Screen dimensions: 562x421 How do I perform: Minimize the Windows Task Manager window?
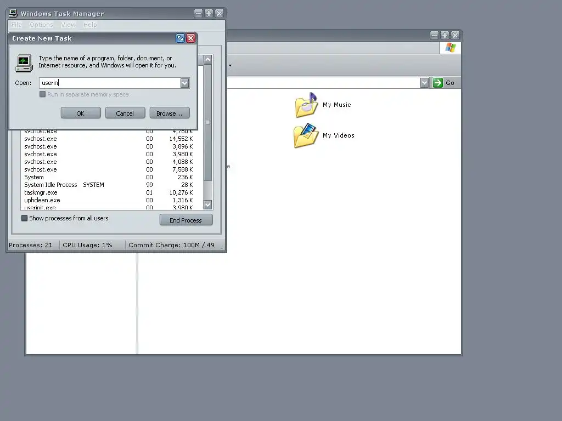pyautogui.click(x=198, y=14)
